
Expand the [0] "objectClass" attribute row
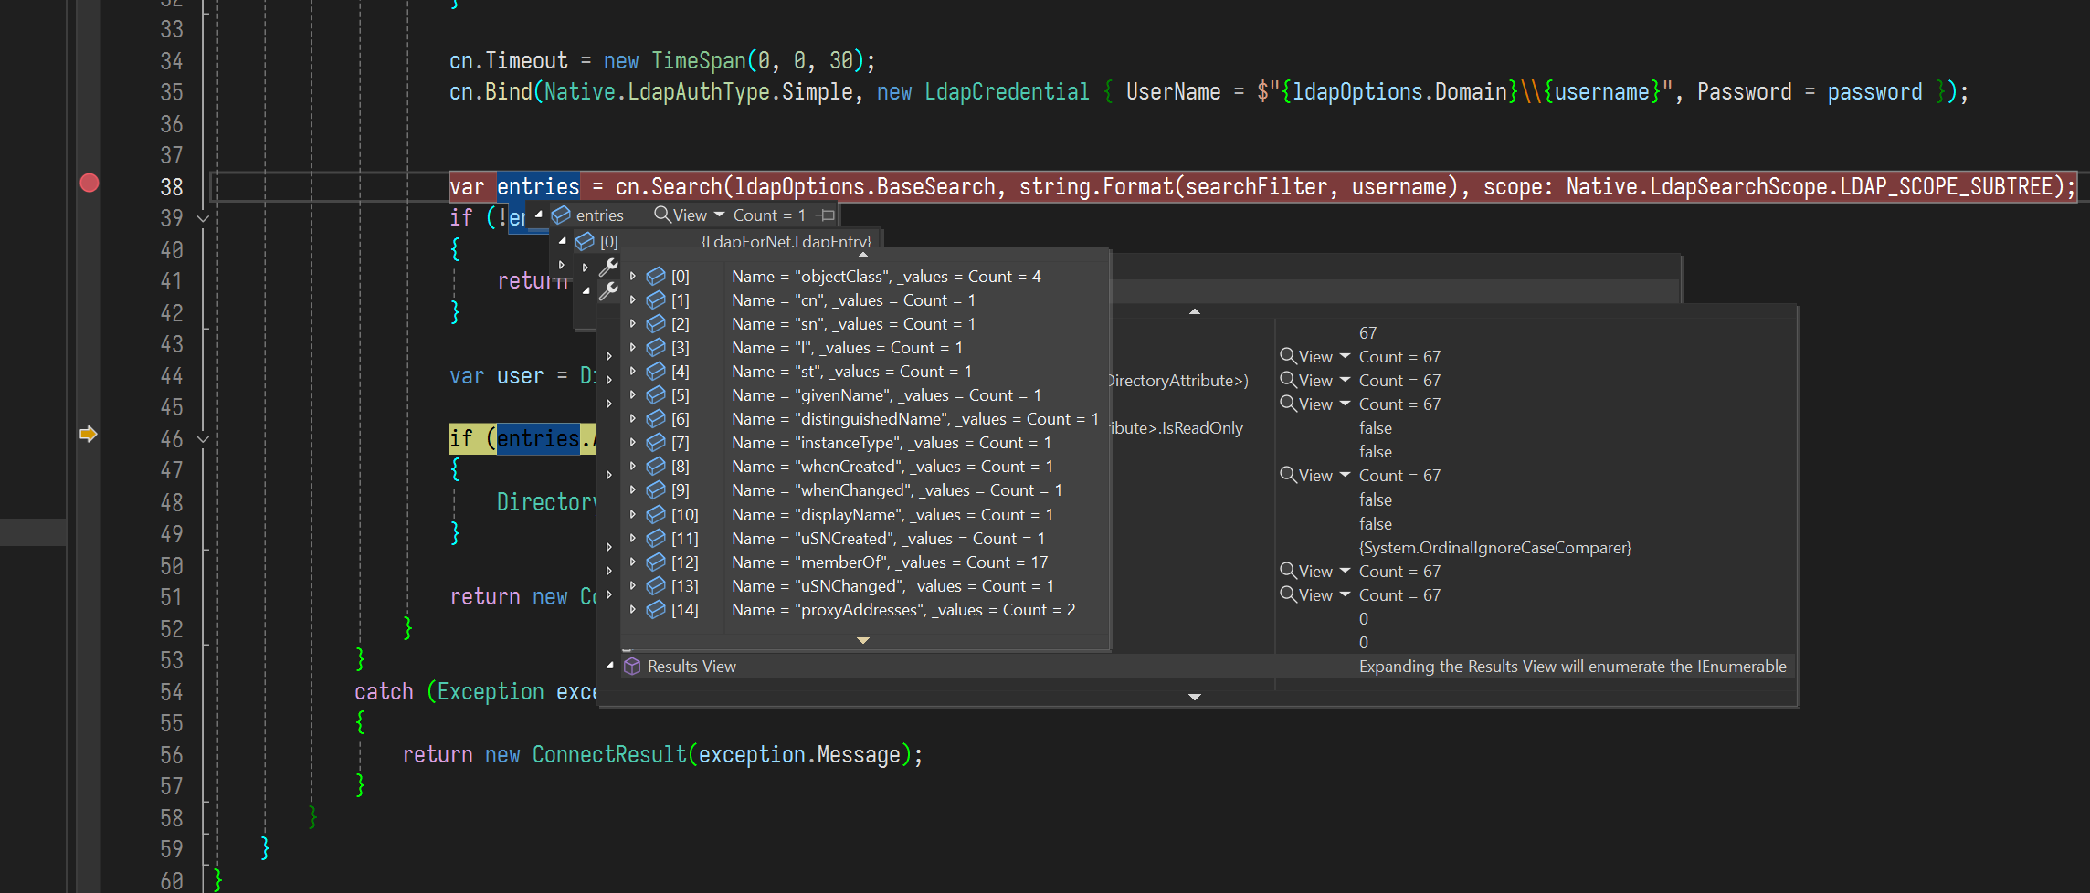click(632, 276)
